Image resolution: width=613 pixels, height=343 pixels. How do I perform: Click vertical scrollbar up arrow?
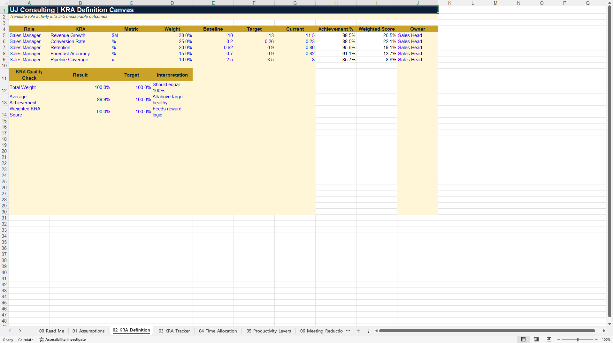coord(609,3)
